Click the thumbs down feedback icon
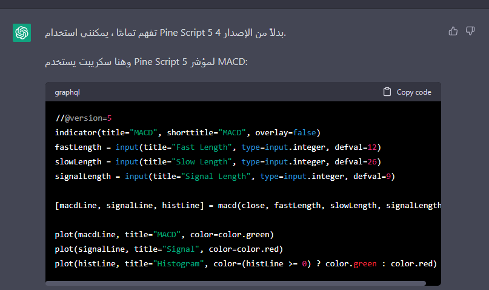This screenshot has width=489, height=290. click(x=470, y=31)
